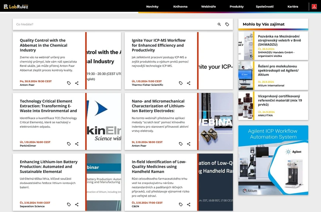
Task: Click 'Thermo Fisher Scientific' company name
Action: 147,85
